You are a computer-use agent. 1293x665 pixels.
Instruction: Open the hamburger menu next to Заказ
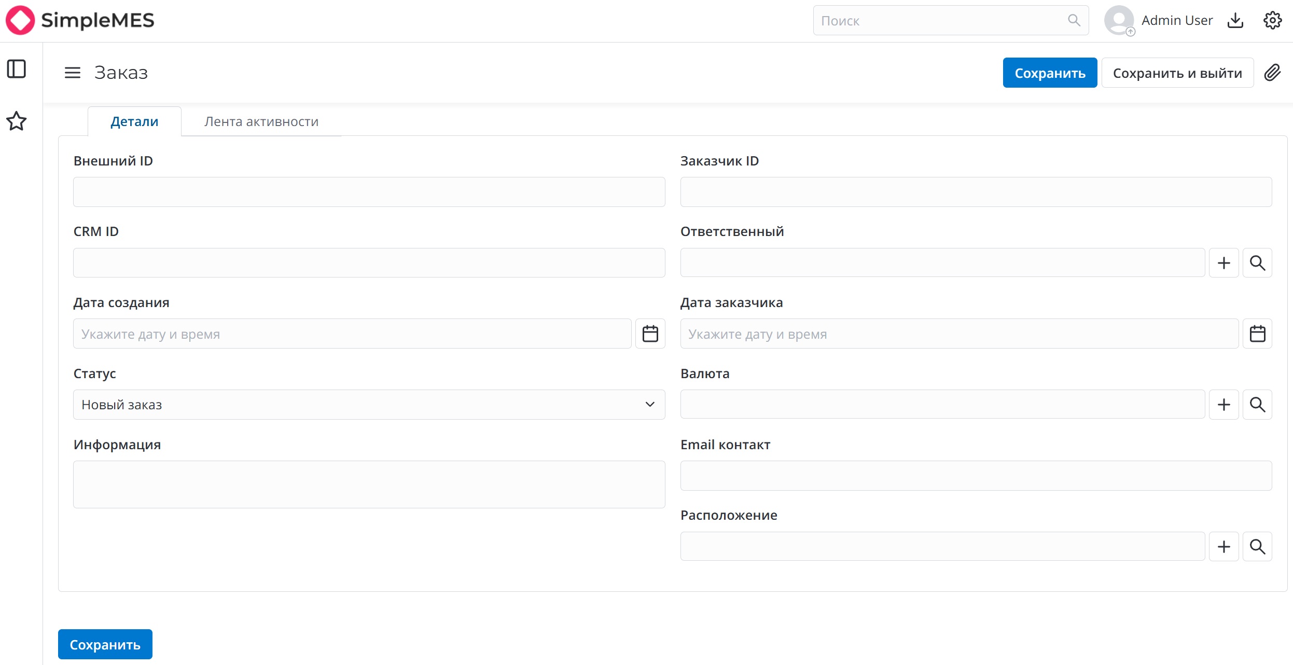(73, 73)
